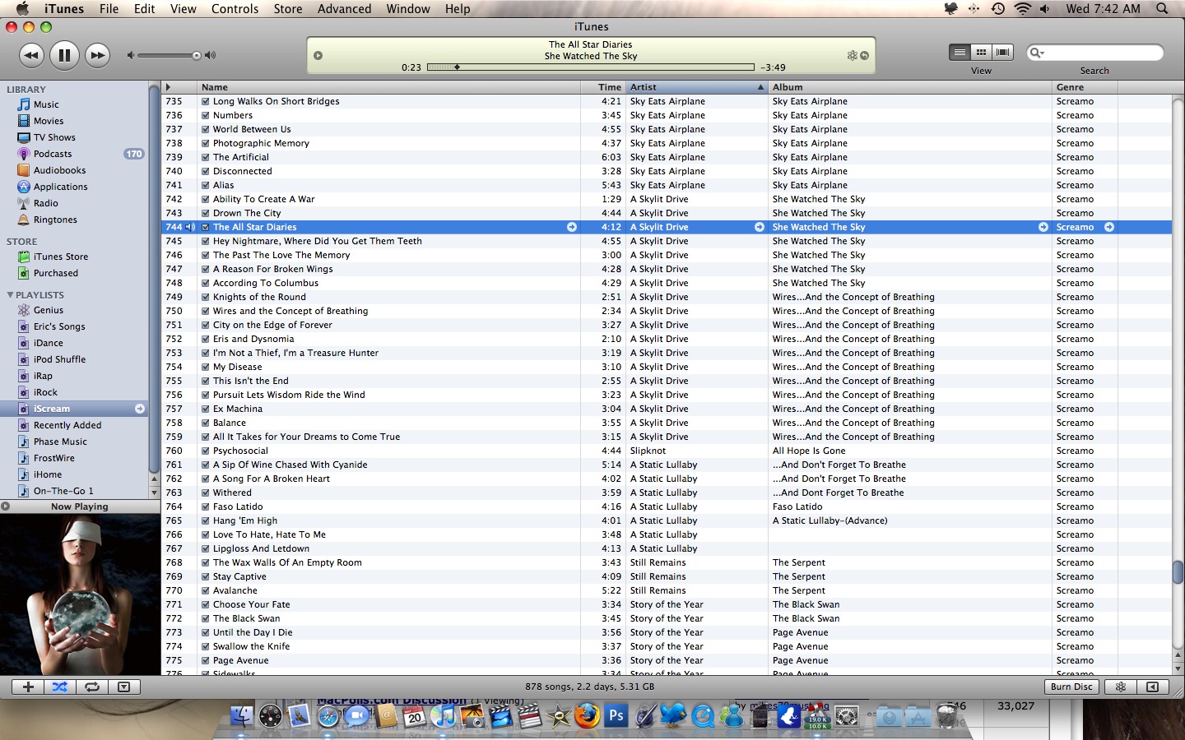Pause the currently playing song
This screenshot has height=740, width=1185.
tap(64, 56)
